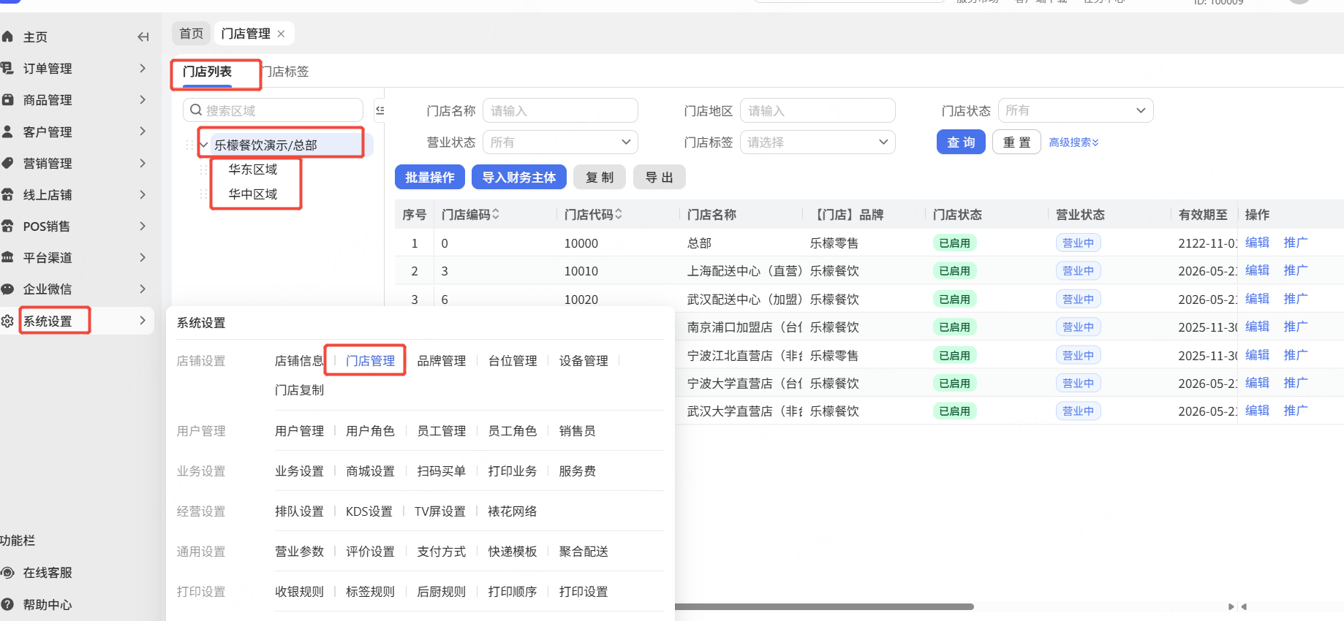Image resolution: width=1344 pixels, height=621 pixels.
Task: Select 华中区域 in region tree
Action: [x=253, y=194]
